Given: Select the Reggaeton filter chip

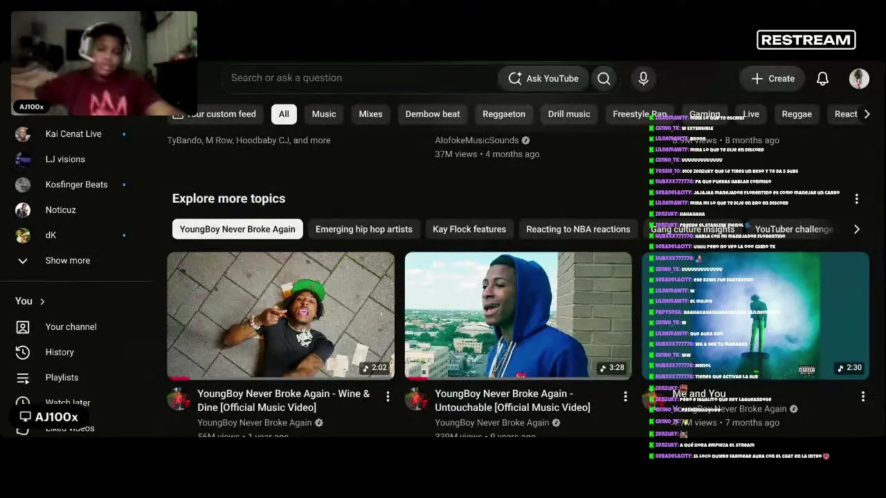Looking at the screenshot, I should point(504,114).
